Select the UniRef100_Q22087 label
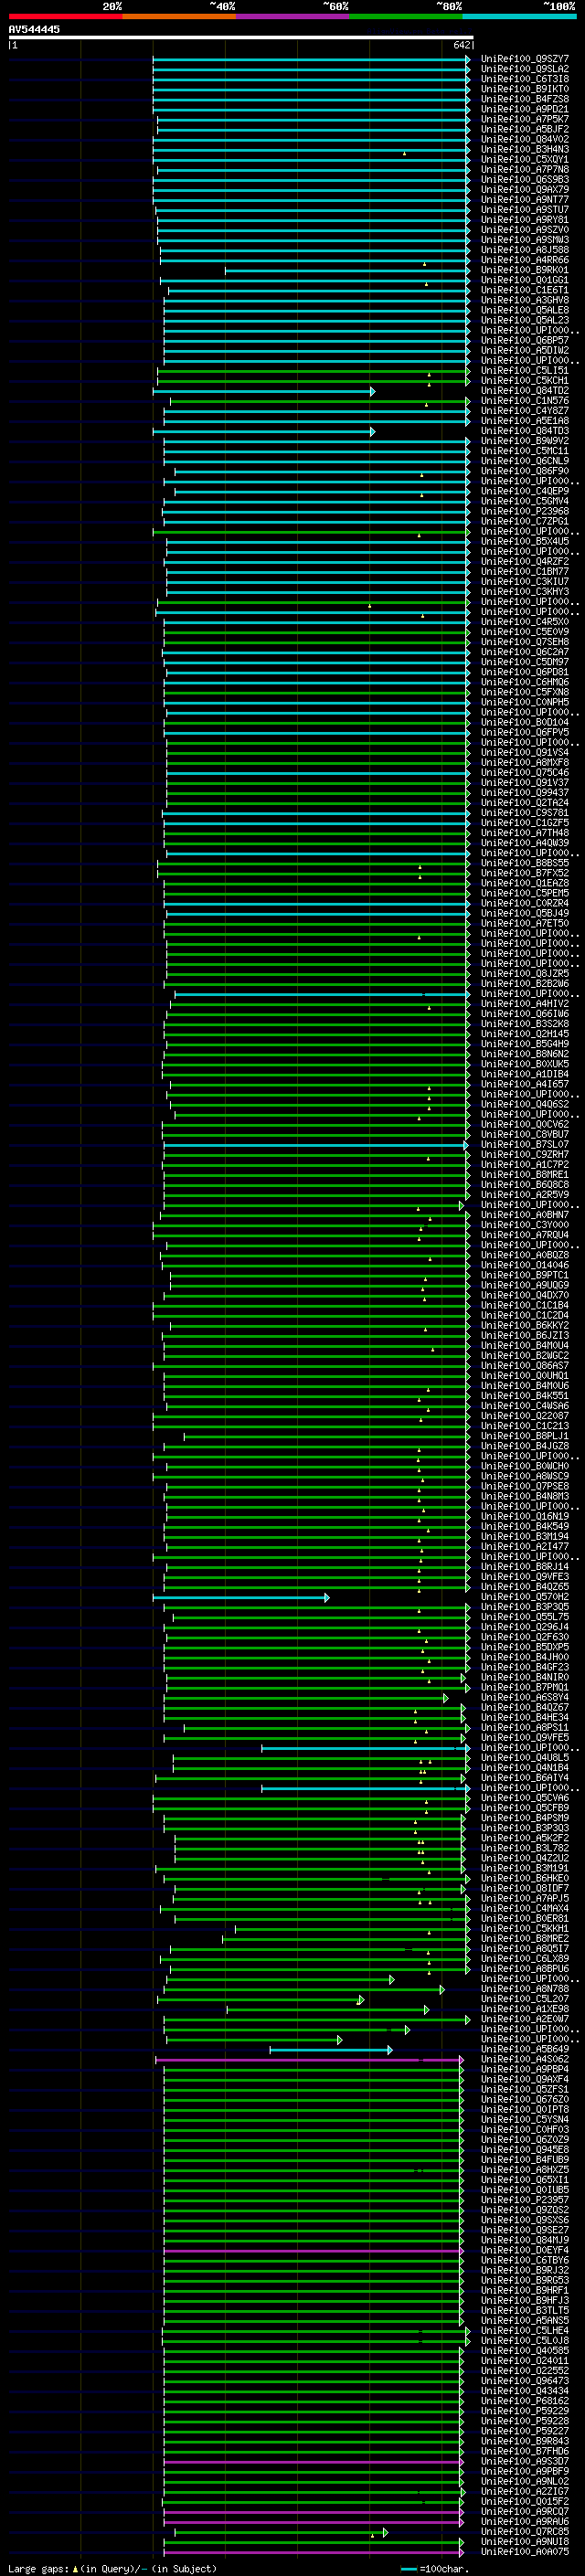The height and width of the screenshot is (2576, 585). coord(525,1416)
